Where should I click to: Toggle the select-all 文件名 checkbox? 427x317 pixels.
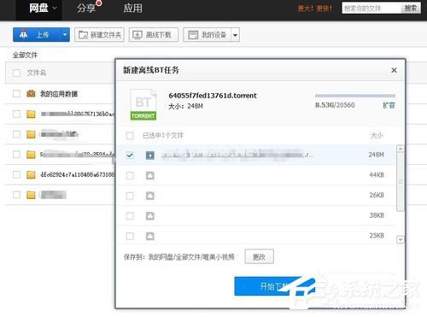tap(17, 73)
